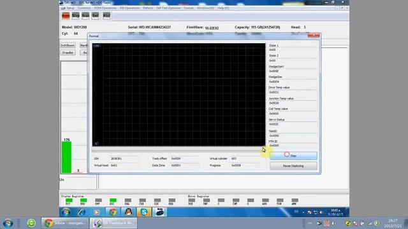The height and width of the screenshot is (229, 408).
Task: Click the EN language indicator
Action: click(296, 212)
